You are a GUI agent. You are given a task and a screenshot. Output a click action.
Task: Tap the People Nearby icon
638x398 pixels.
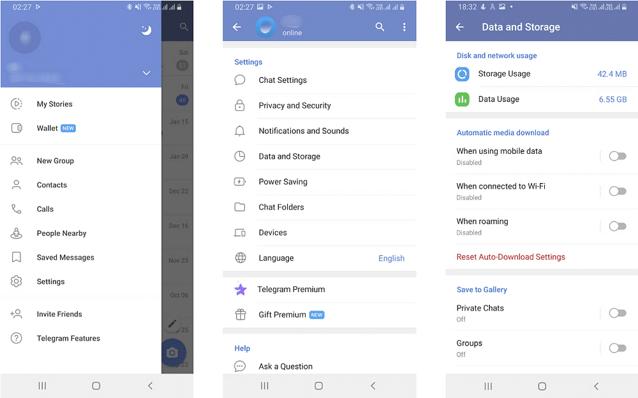click(x=17, y=233)
